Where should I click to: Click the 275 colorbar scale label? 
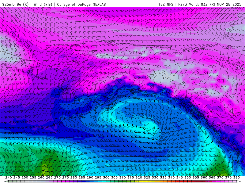pos(65,178)
